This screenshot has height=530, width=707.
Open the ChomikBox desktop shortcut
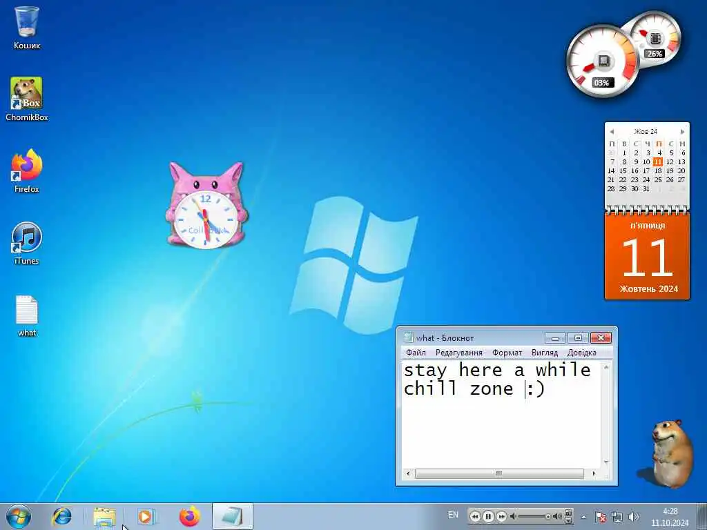(27, 99)
